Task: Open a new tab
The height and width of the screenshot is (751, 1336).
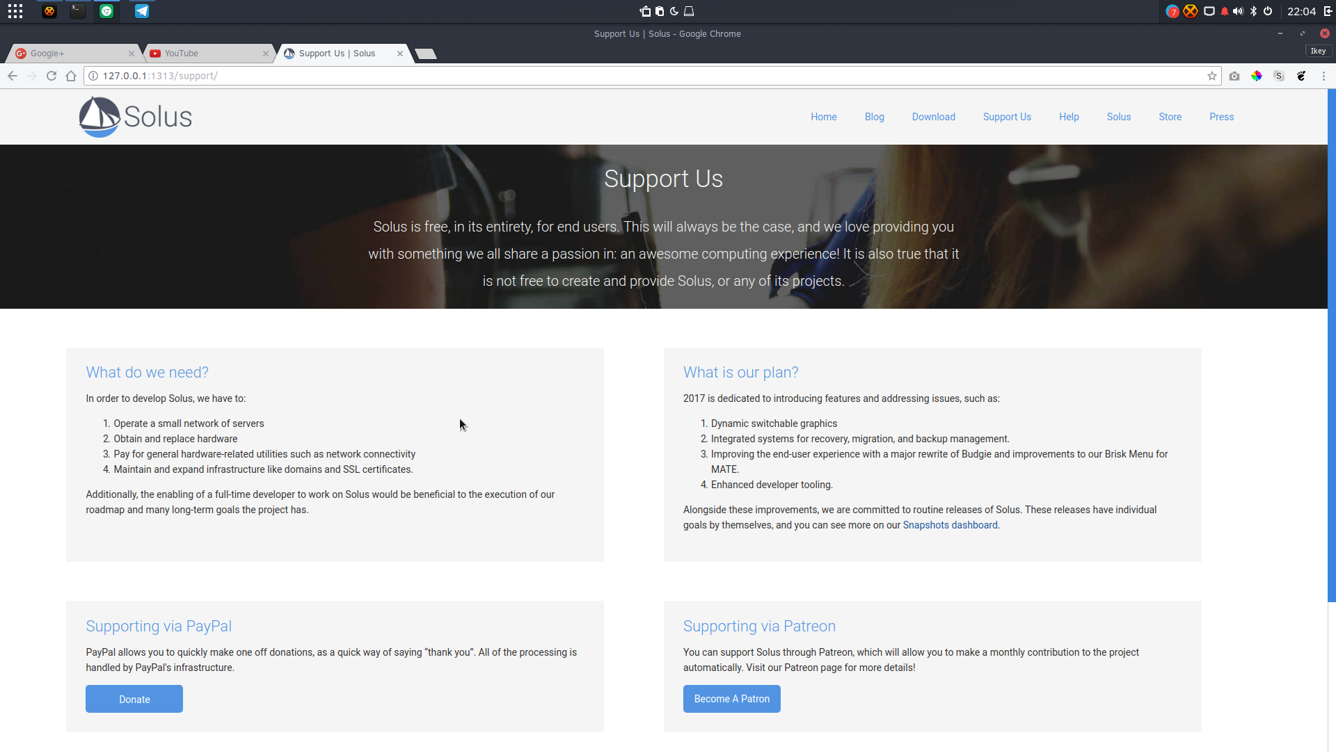Action: [426, 54]
